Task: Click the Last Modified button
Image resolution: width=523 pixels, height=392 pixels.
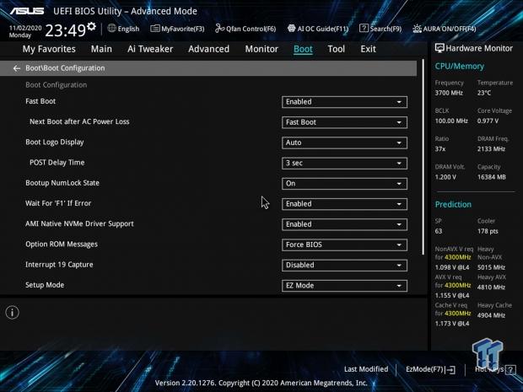Action: click(x=366, y=369)
